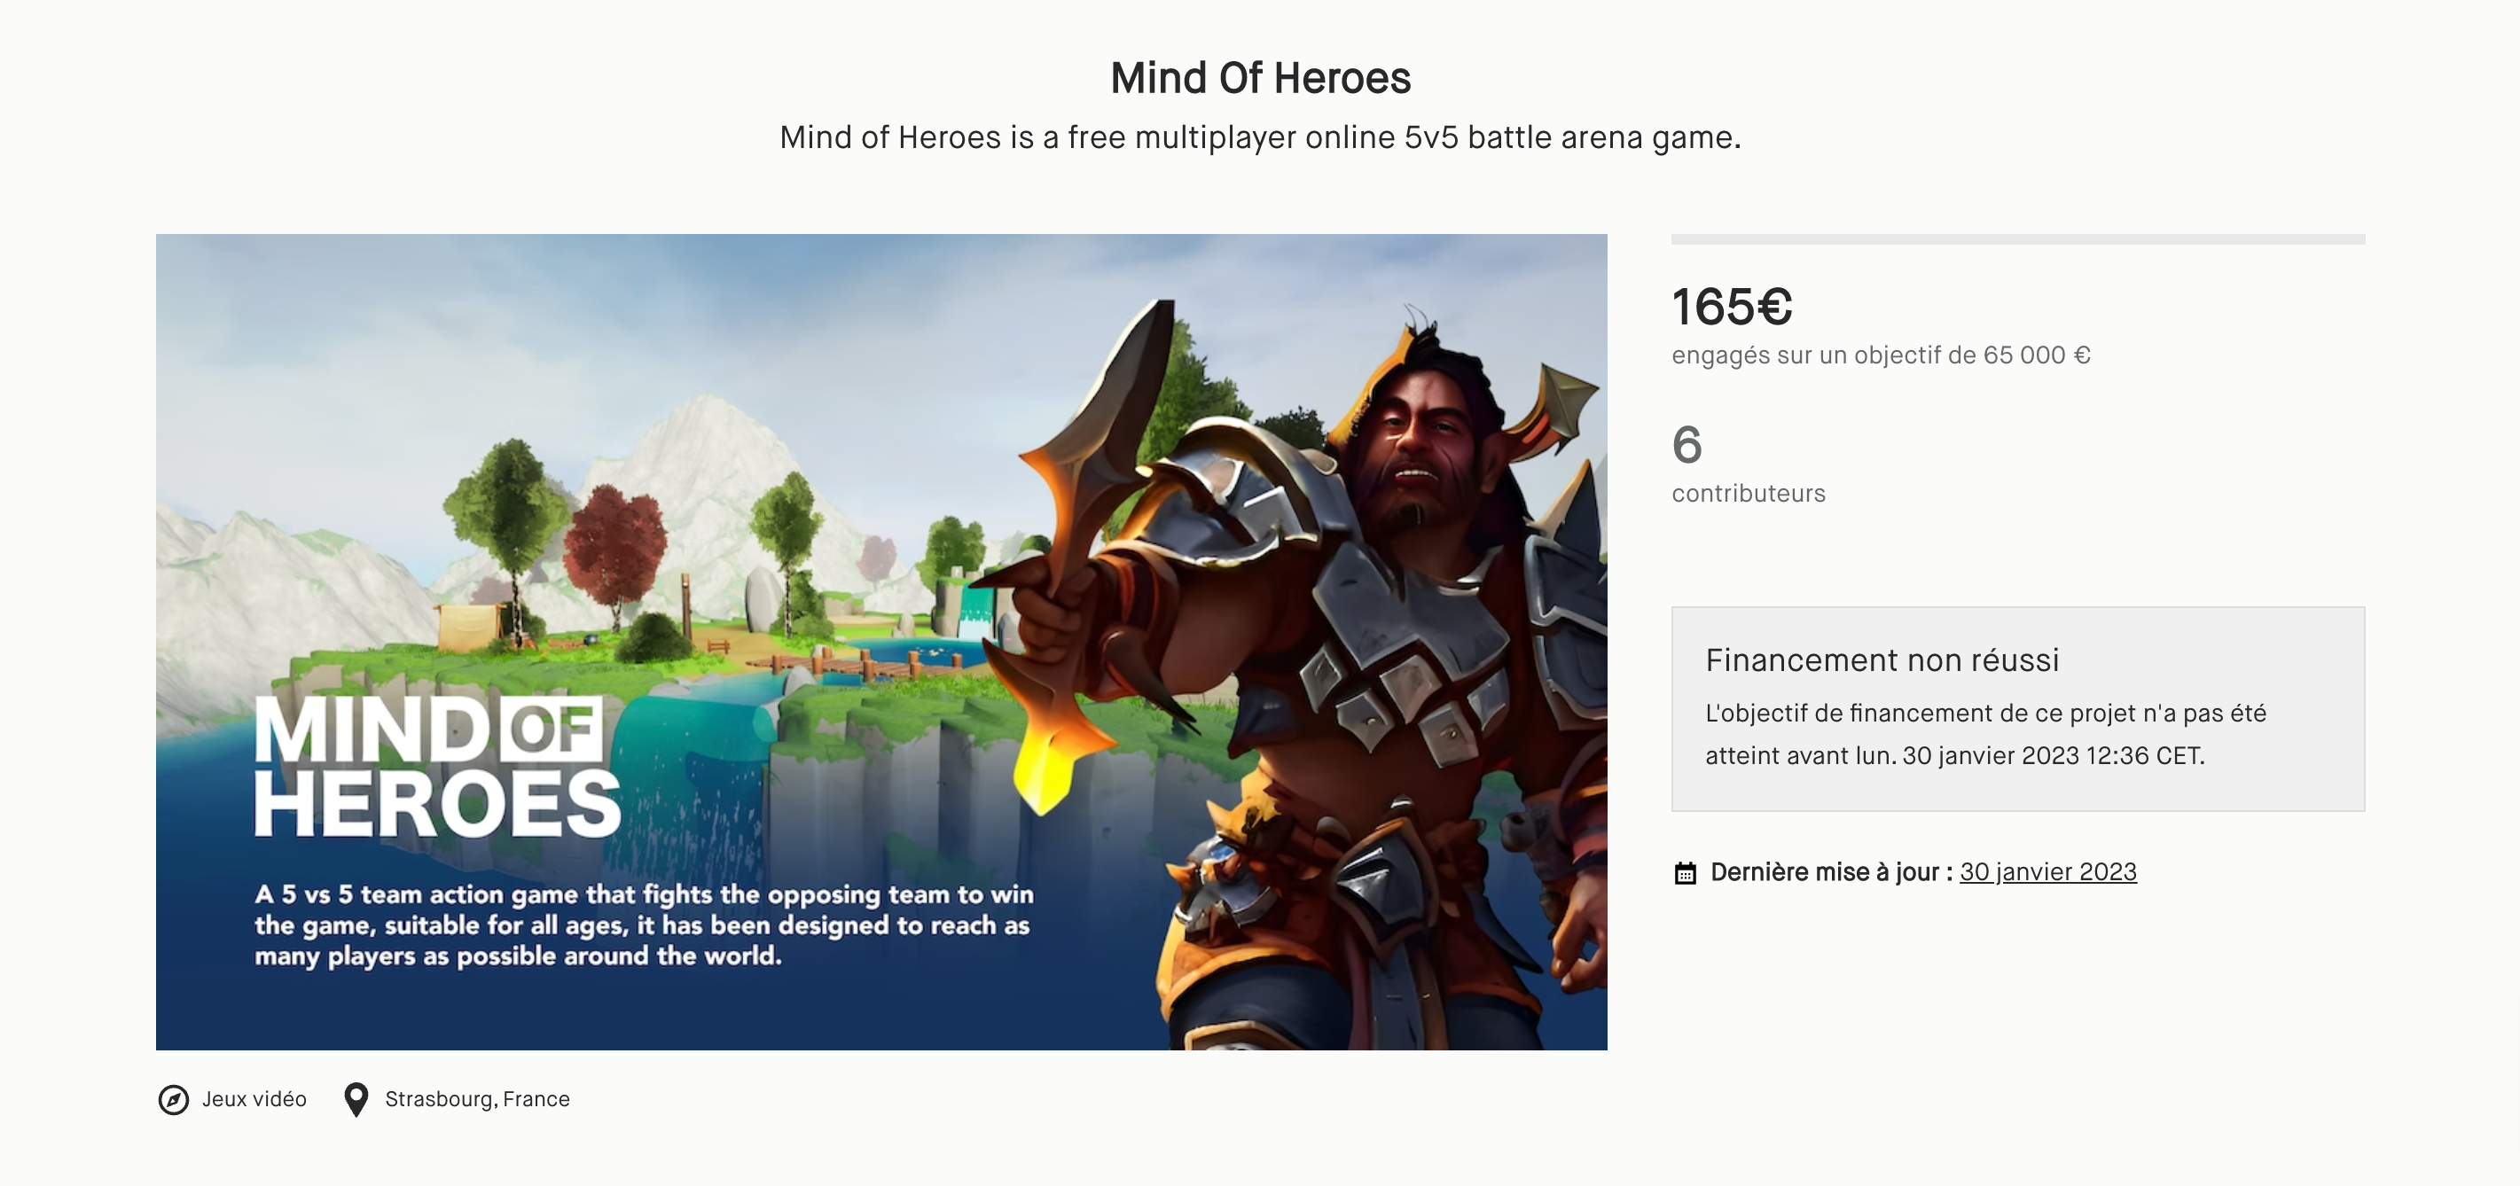2520x1186 pixels.
Task: Click the contributeurs label
Action: pyautogui.click(x=1749, y=494)
